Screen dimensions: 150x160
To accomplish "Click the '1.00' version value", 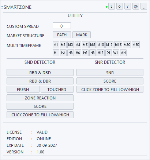I will 40,152.
